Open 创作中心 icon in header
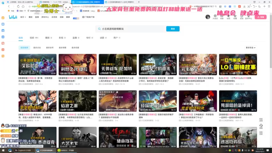 point(249,17)
